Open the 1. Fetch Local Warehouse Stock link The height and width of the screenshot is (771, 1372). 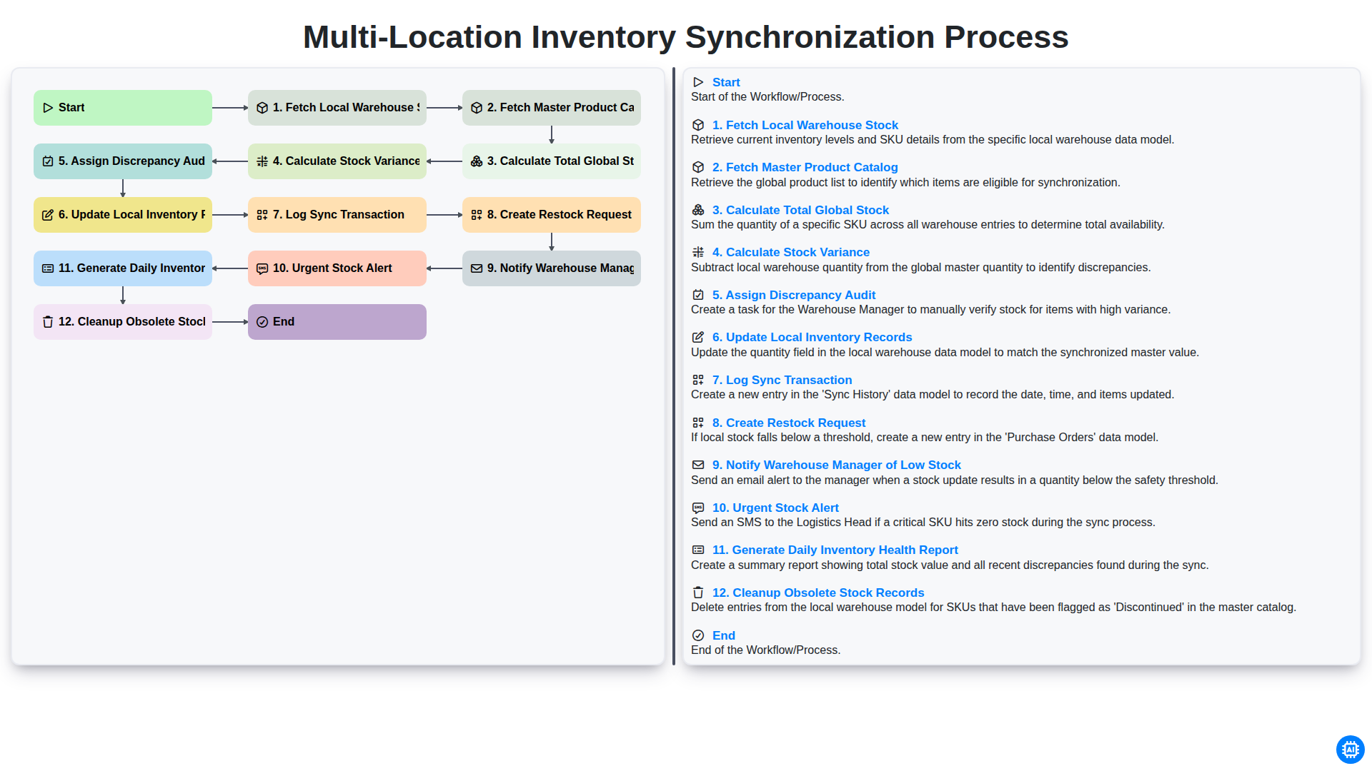click(805, 125)
